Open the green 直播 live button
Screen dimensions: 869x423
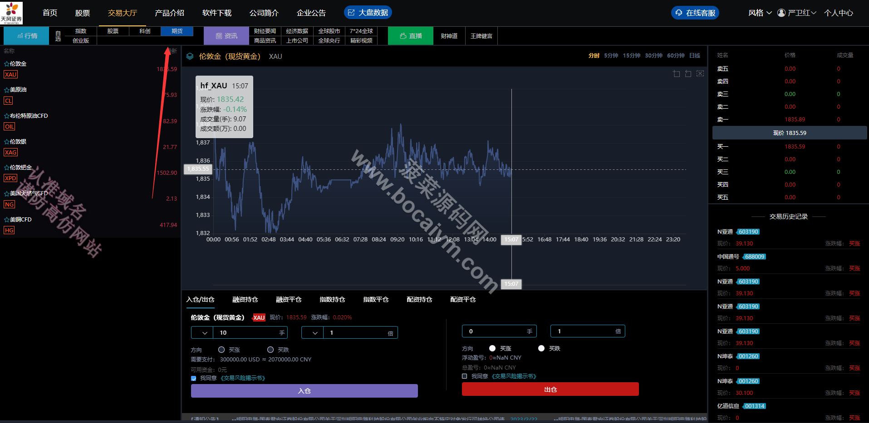[x=411, y=36]
